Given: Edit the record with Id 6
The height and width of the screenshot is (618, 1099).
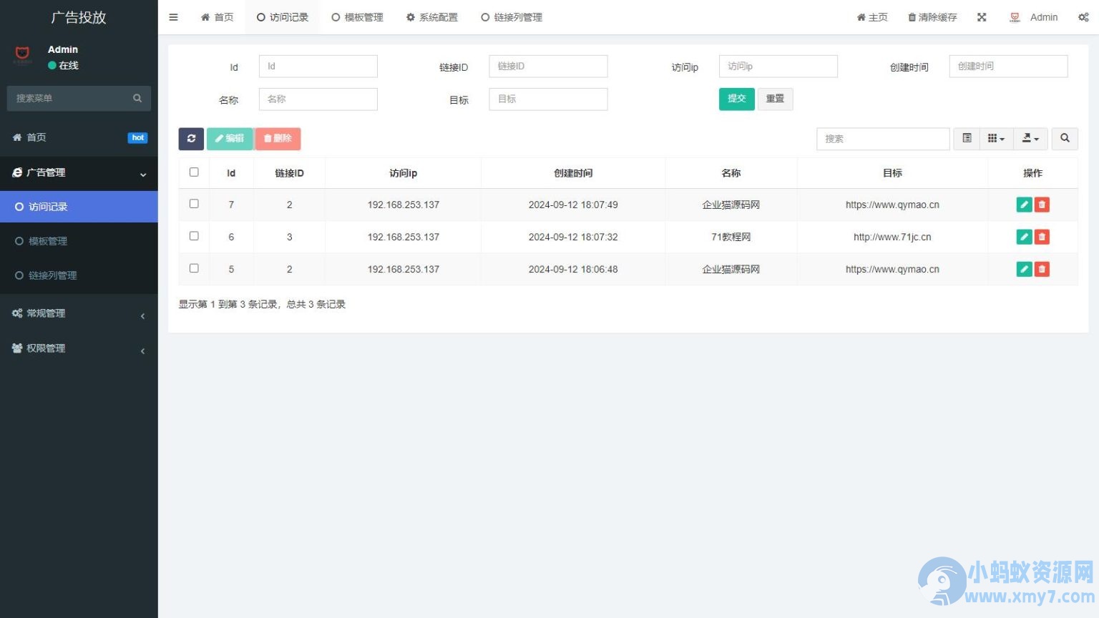Looking at the screenshot, I should click(1024, 237).
